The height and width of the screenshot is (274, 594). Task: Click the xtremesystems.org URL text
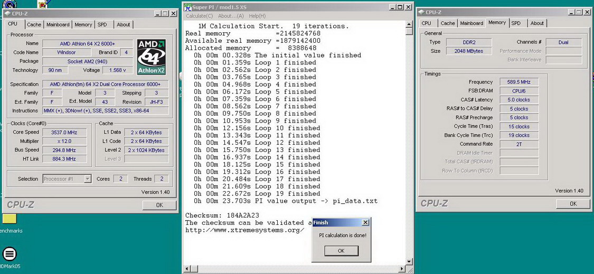(x=244, y=230)
